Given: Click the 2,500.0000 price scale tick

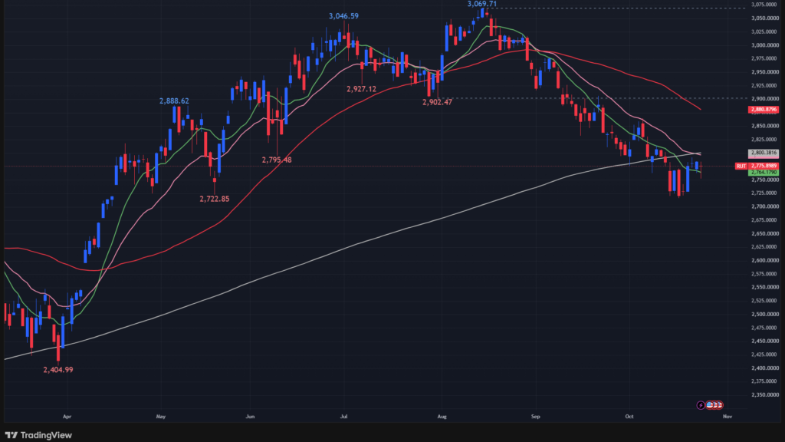Looking at the screenshot, I should [x=764, y=314].
